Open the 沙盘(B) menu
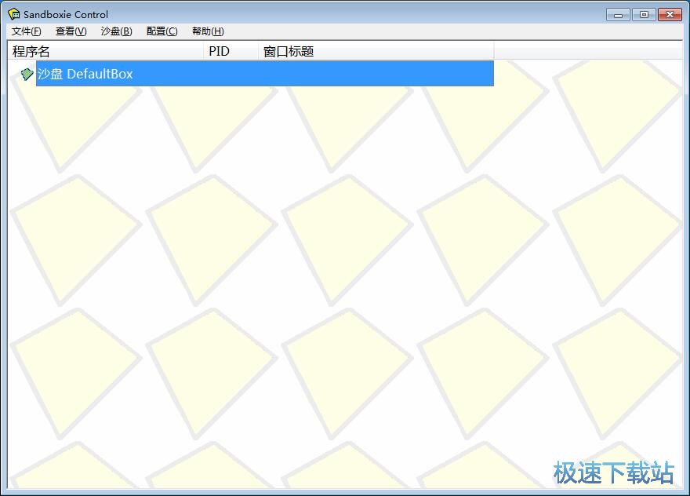Screen dimensions: 690x496 point(116,31)
